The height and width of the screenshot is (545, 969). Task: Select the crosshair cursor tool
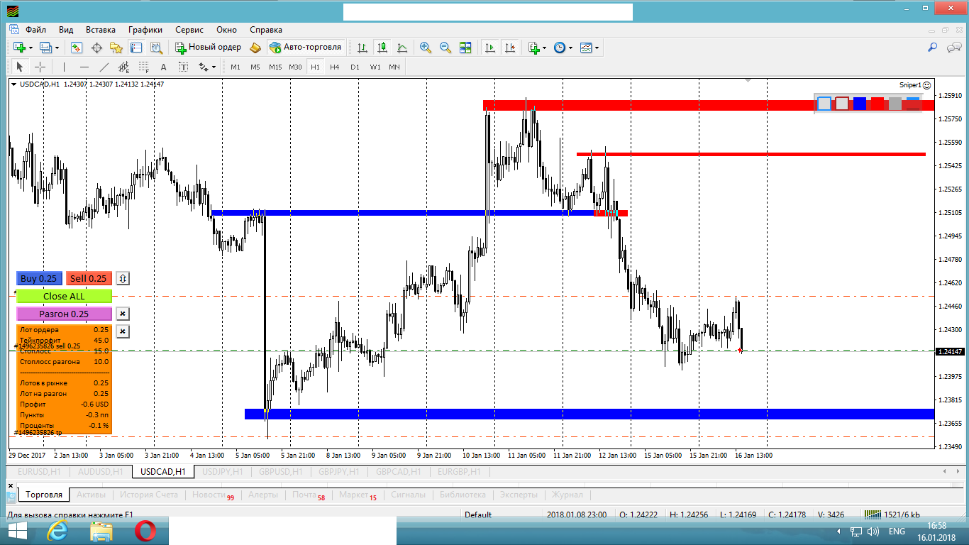click(x=40, y=67)
